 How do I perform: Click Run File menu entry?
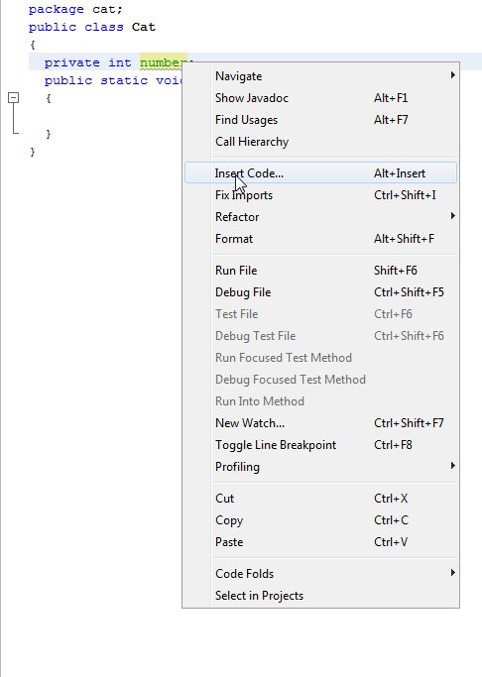320,271
